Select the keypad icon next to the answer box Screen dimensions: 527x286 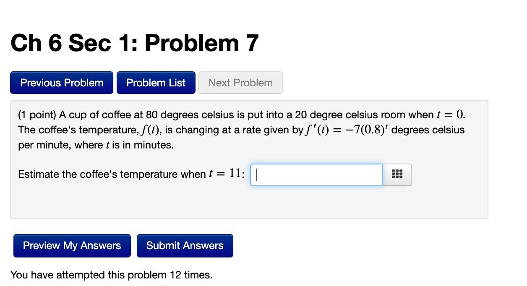pos(396,174)
